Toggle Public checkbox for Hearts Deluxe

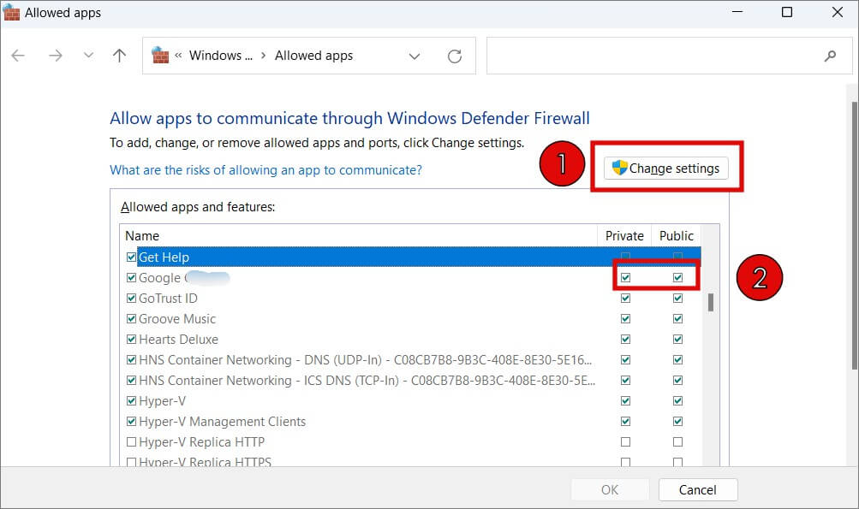pyautogui.click(x=677, y=340)
